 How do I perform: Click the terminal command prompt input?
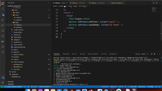click(87, 84)
